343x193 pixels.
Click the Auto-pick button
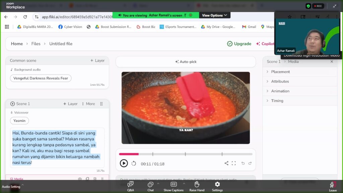click(x=186, y=62)
